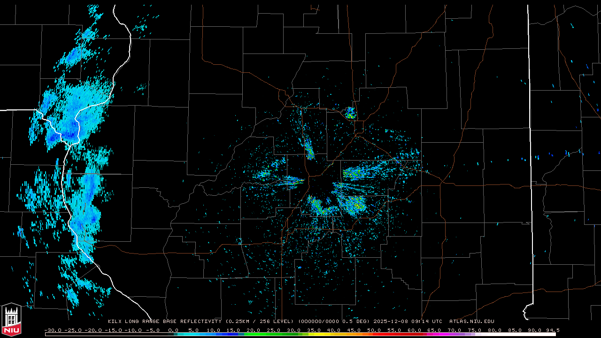Click the -30.0 label at scale start
This screenshot has height=338, width=601.
53,330
